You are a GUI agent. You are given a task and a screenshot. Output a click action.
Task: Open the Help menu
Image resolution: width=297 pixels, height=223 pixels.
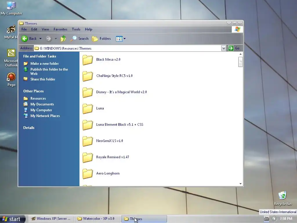coord(88,29)
